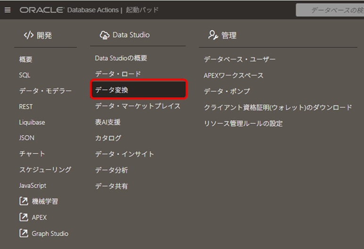Open チャート
364x249 pixels.
click(x=32, y=154)
